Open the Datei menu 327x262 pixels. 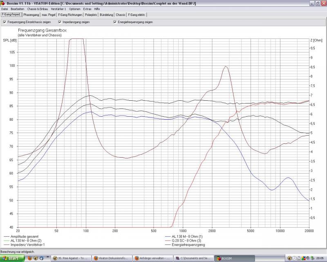point(5,9)
